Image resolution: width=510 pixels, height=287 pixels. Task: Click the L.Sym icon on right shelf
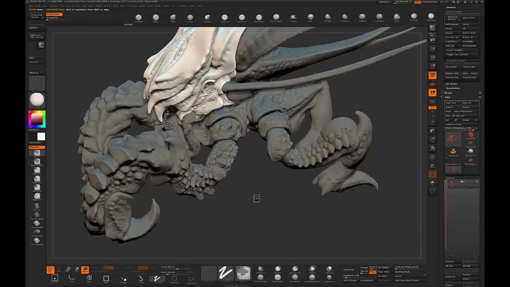tap(432, 102)
